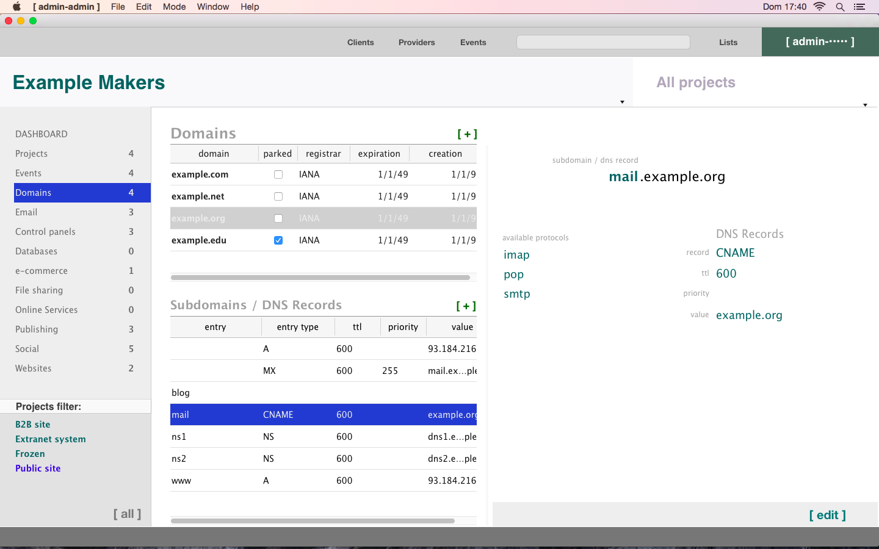Open the Lists section

click(x=728, y=42)
